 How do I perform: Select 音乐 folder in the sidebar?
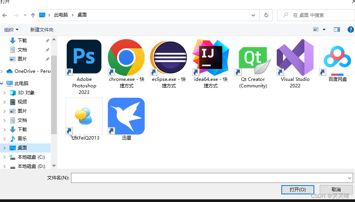pyautogui.click(x=18, y=139)
